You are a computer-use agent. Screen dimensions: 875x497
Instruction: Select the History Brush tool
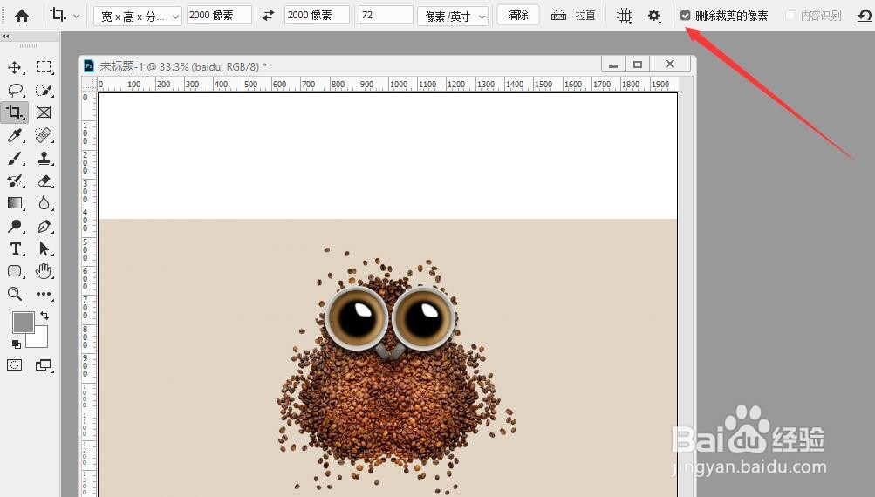(15, 180)
